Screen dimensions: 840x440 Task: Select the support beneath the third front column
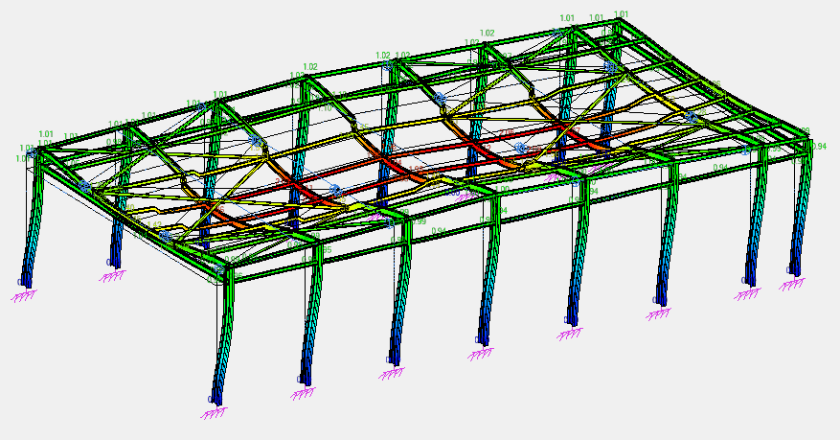click(392, 374)
